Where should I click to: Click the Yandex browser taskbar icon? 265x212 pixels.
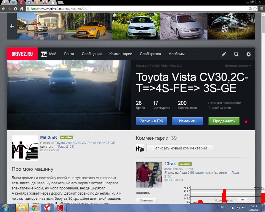pos(47,208)
